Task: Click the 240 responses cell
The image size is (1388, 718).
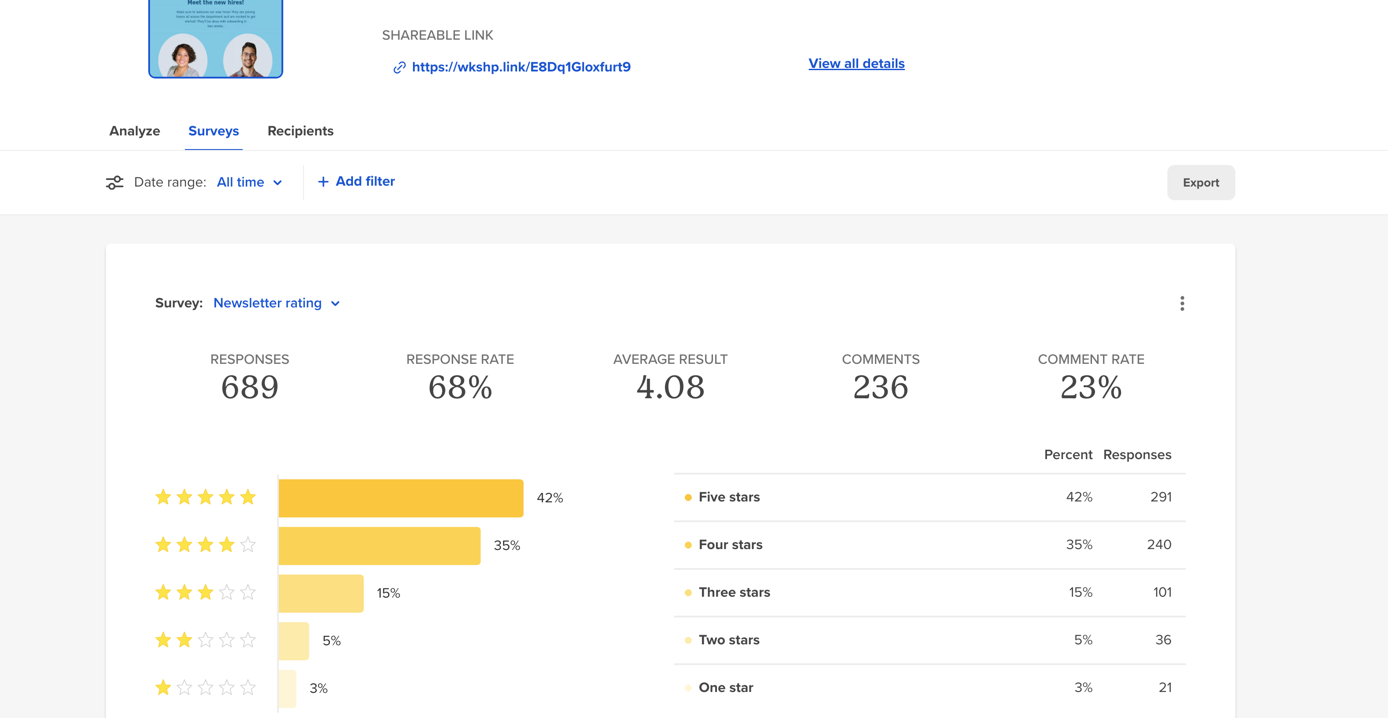Action: 1159,545
